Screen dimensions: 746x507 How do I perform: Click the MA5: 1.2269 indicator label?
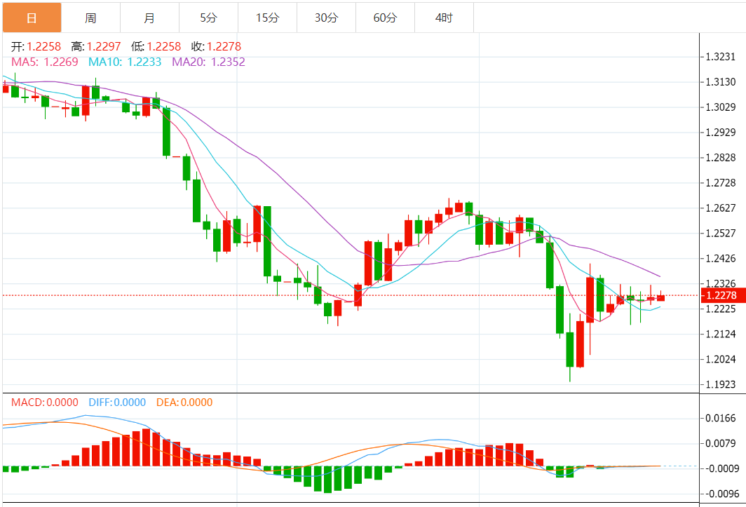[45, 62]
